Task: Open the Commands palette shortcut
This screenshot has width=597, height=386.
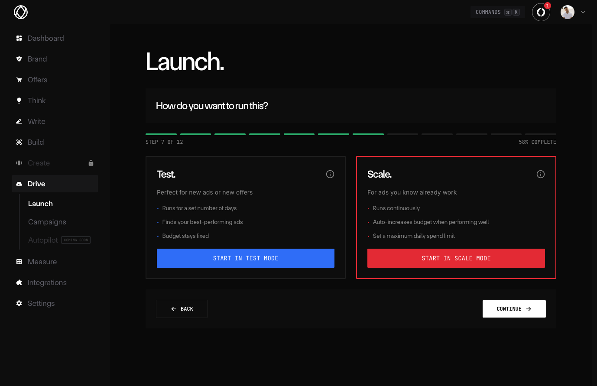Action: click(x=497, y=12)
